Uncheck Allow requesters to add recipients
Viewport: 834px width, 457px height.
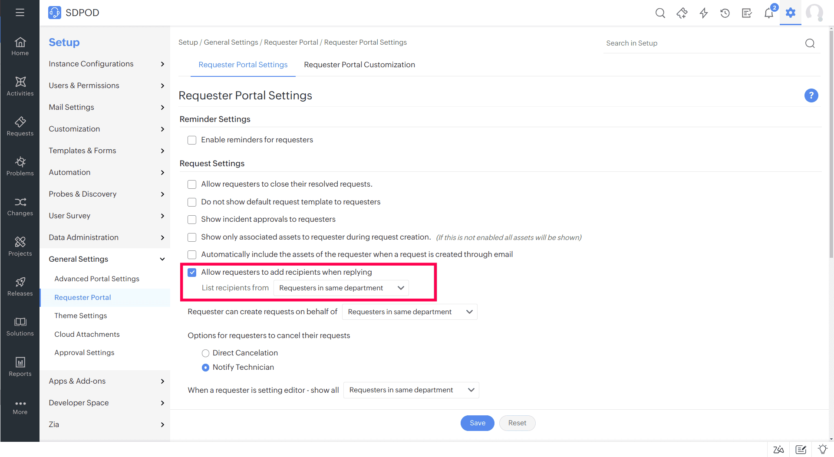pos(192,273)
